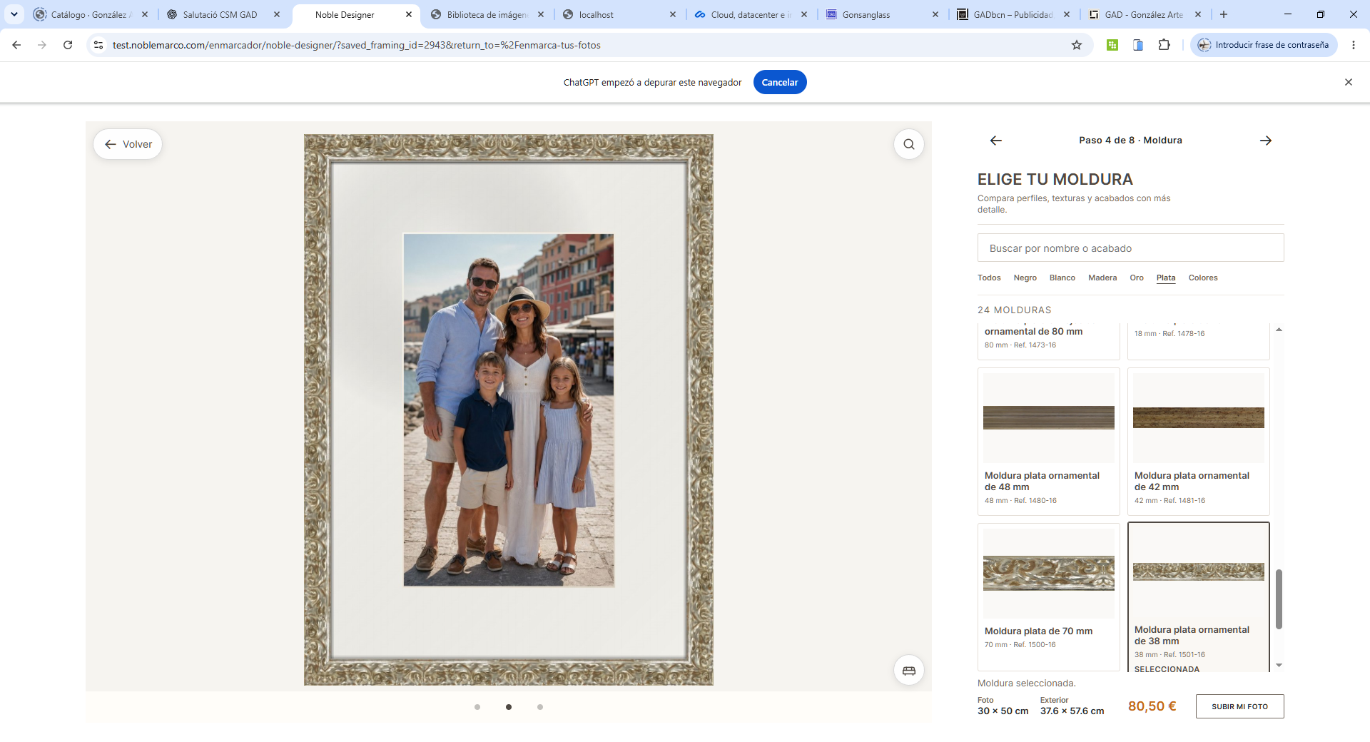
Task: Open the zoom magnifier on frame preview
Action: 908,144
